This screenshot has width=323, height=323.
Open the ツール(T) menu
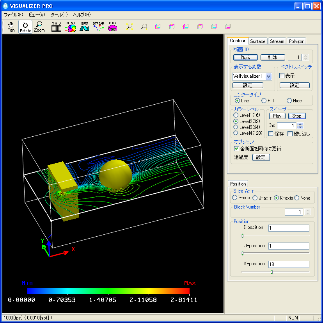pos(59,15)
